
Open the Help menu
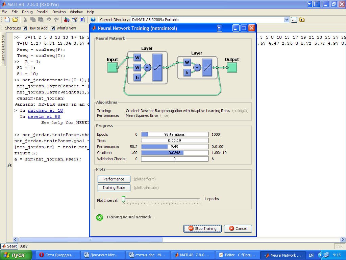(x=90, y=12)
